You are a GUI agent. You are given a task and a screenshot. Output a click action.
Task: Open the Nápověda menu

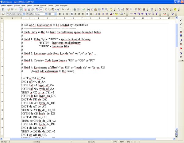coord(64,6)
